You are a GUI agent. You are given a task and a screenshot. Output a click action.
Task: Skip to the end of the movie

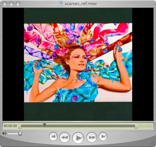tap(103, 136)
